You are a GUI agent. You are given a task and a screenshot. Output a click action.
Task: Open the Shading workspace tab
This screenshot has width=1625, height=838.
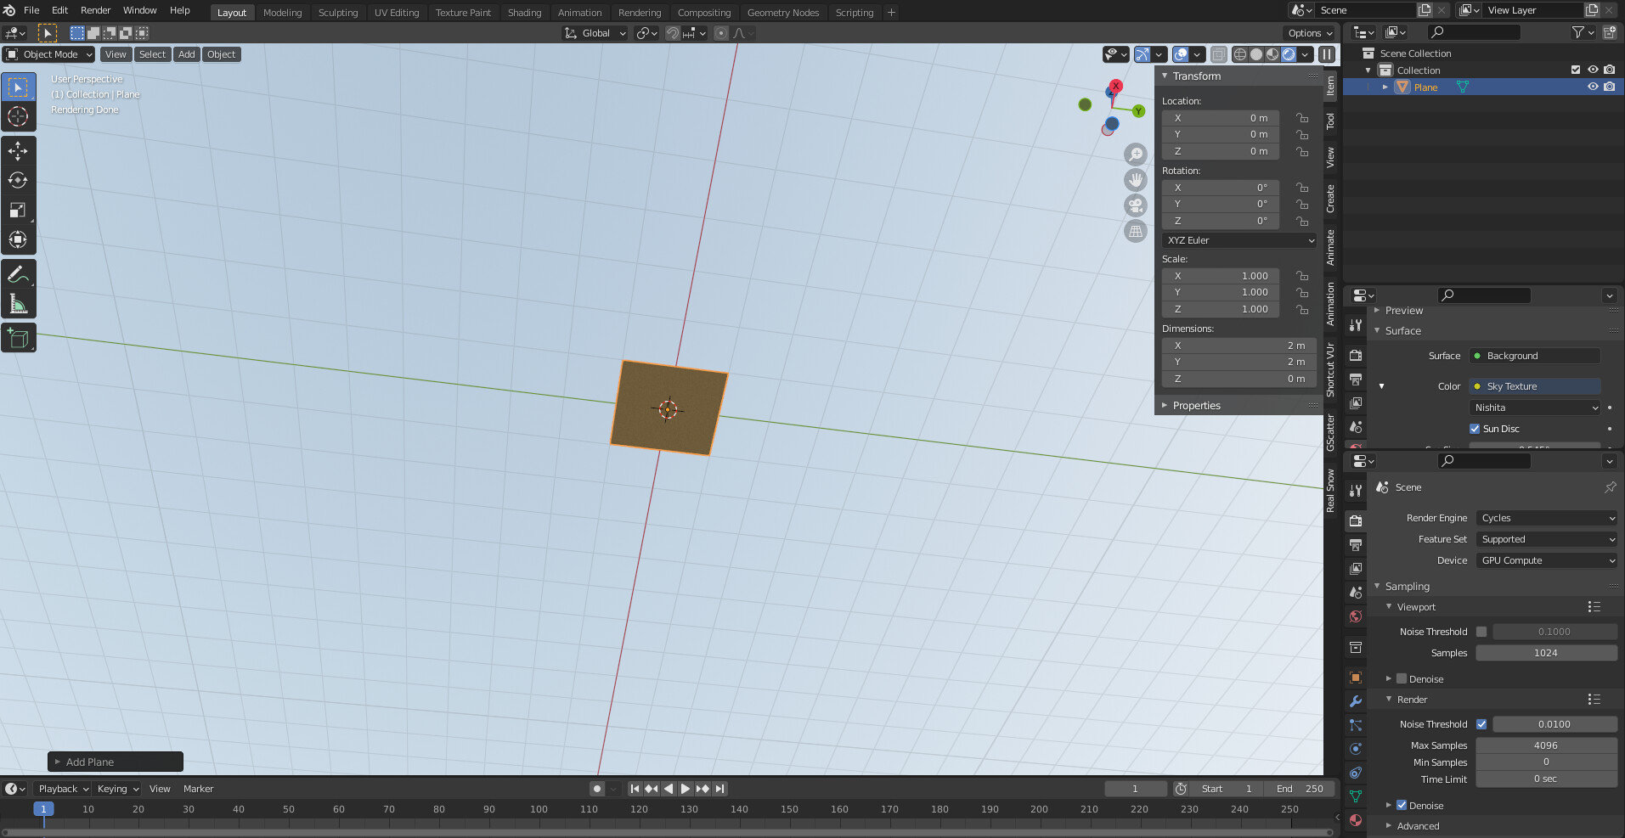524,13
